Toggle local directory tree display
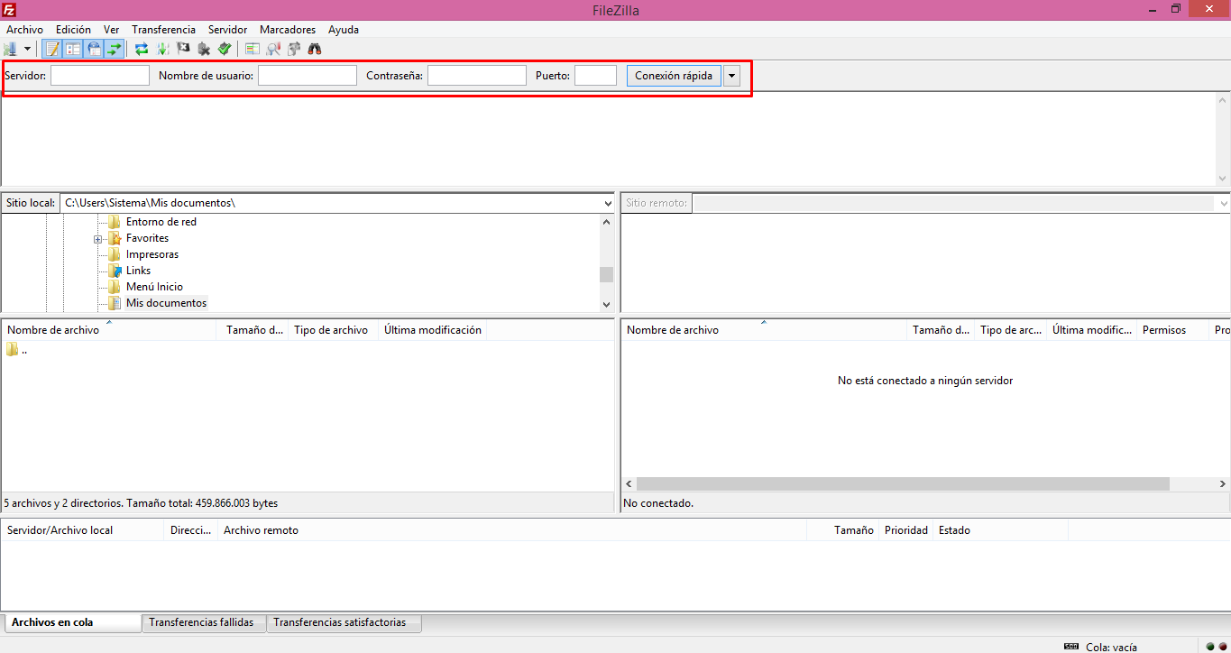 73,49
